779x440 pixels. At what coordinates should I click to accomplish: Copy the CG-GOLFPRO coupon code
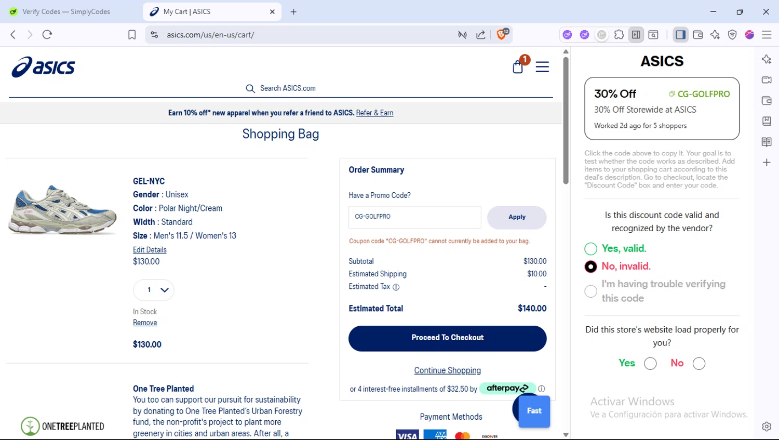point(699,94)
